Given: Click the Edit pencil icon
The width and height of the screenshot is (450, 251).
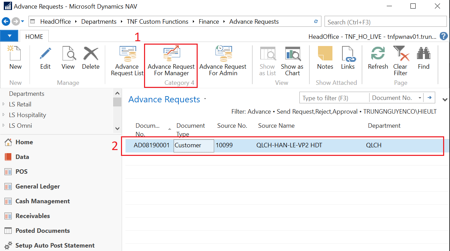Looking at the screenshot, I should pyautogui.click(x=45, y=58).
